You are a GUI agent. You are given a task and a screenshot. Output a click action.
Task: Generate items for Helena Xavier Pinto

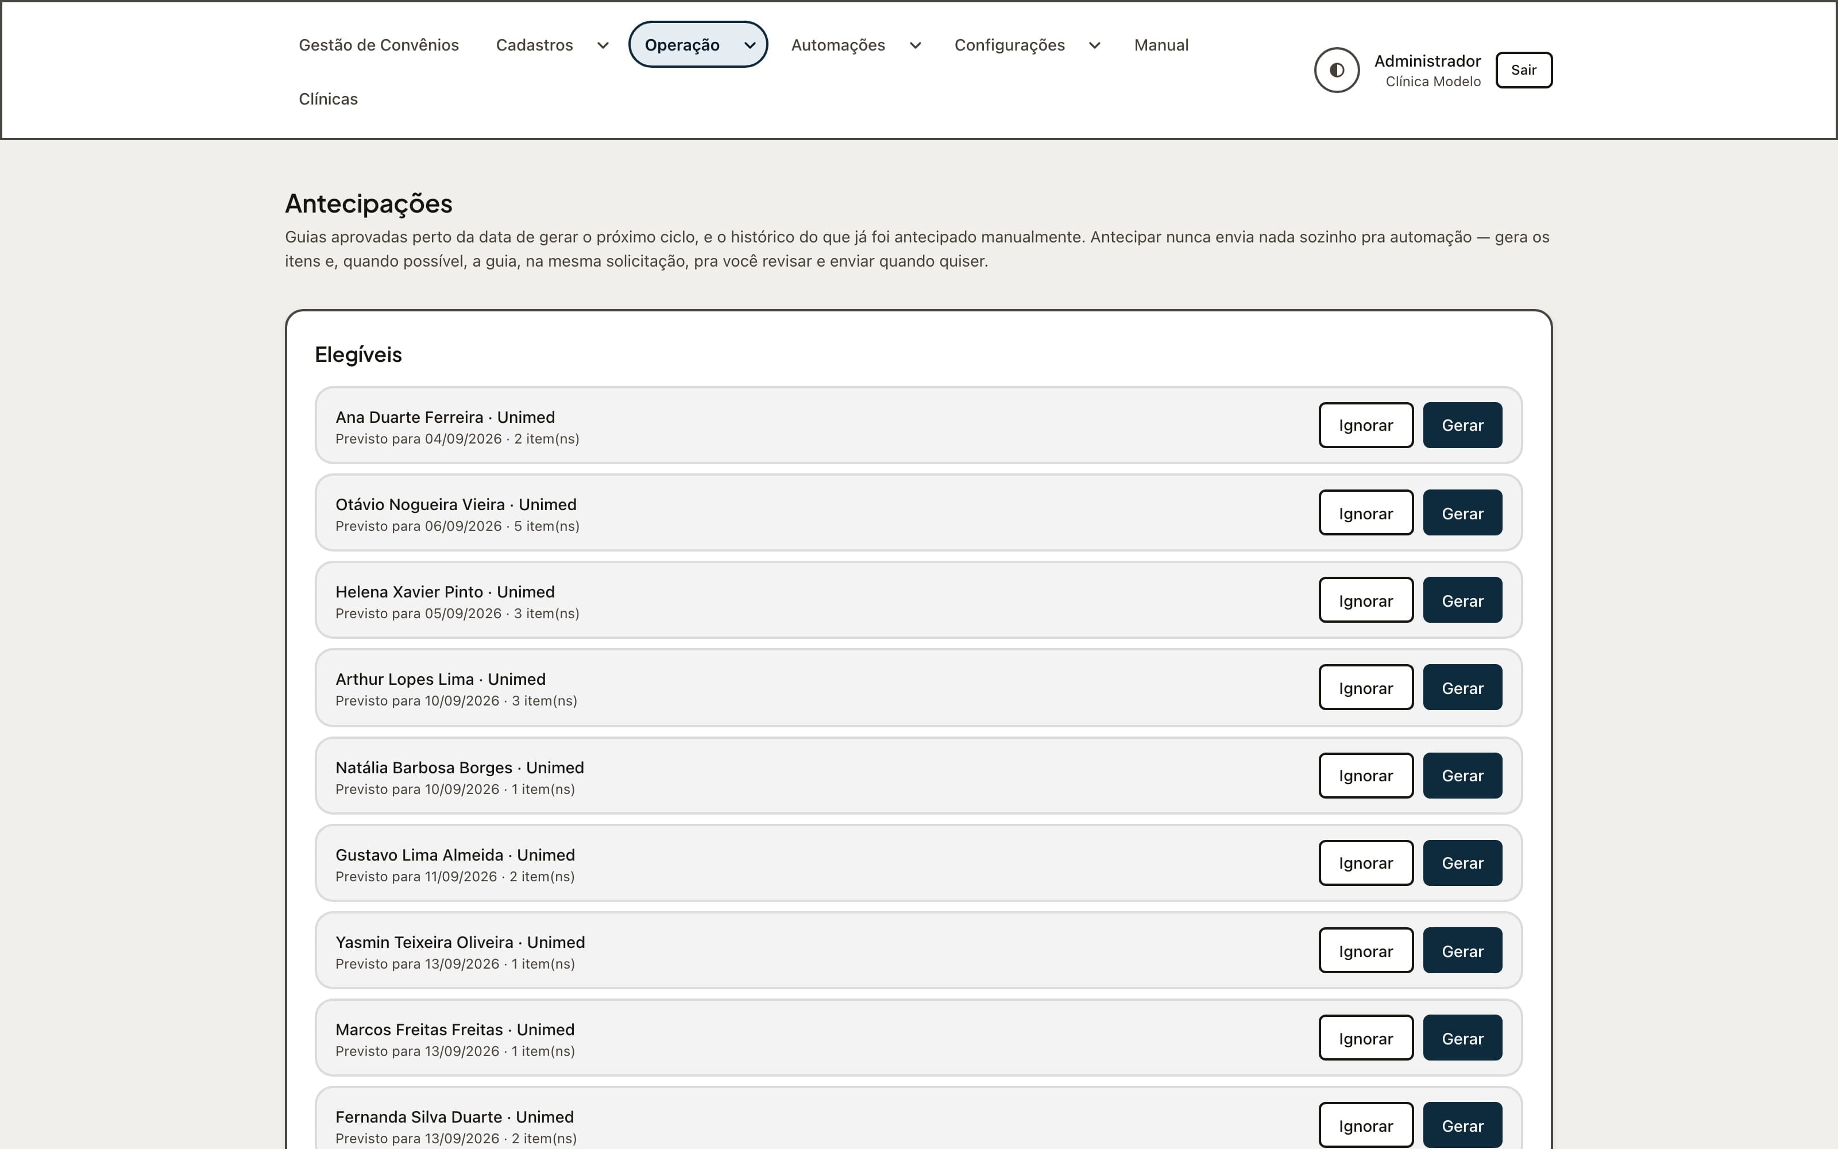(x=1462, y=600)
